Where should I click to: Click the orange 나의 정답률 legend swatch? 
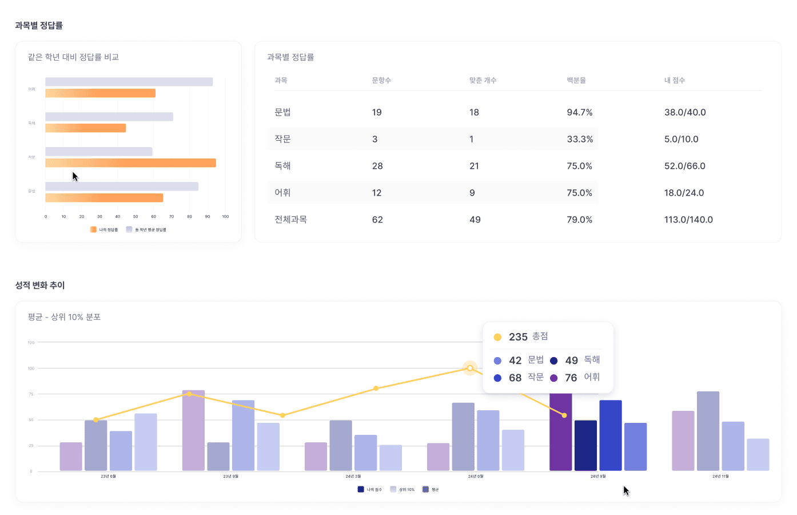(93, 229)
